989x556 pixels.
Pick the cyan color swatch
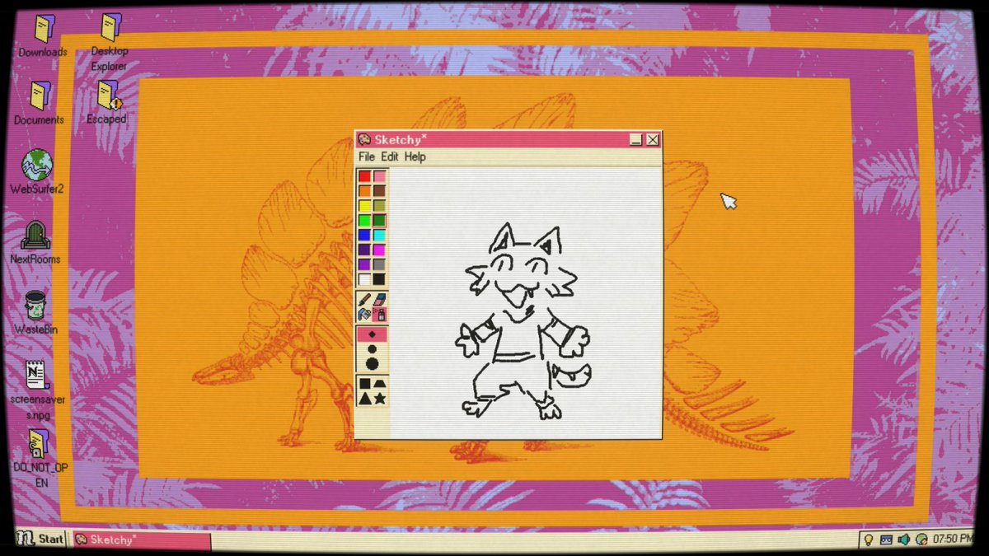coord(379,234)
